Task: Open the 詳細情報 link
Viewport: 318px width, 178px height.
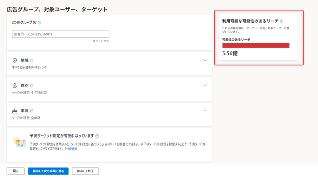Action: pos(71,149)
